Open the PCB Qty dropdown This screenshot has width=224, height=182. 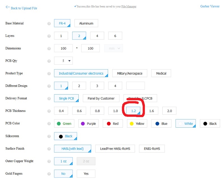pos(63,61)
